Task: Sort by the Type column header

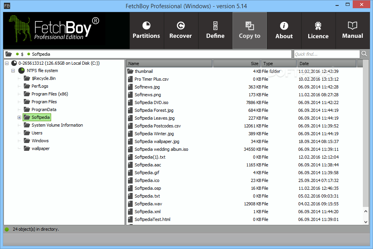Action: (279, 64)
